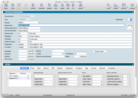
Task: Select the Magazzino 01 row
Action: pyautogui.click(x=19, y=78)
